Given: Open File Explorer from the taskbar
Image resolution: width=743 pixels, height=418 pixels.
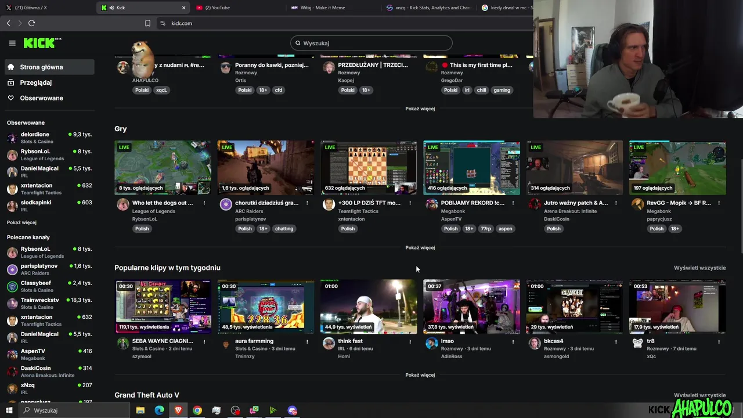Looking at the screenshot, I should [x=140, y=410].
